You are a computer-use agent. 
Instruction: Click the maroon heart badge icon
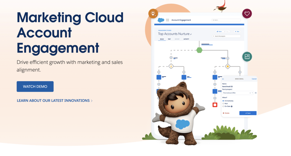pyautogui.click(x=247, y=13)
